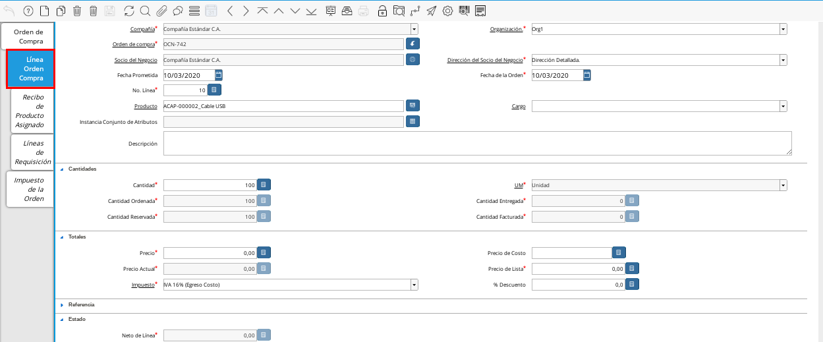Viewport: 823px width, 342px height.
Task: Go to the next record arrow
Action: click(x=245, y=11)
